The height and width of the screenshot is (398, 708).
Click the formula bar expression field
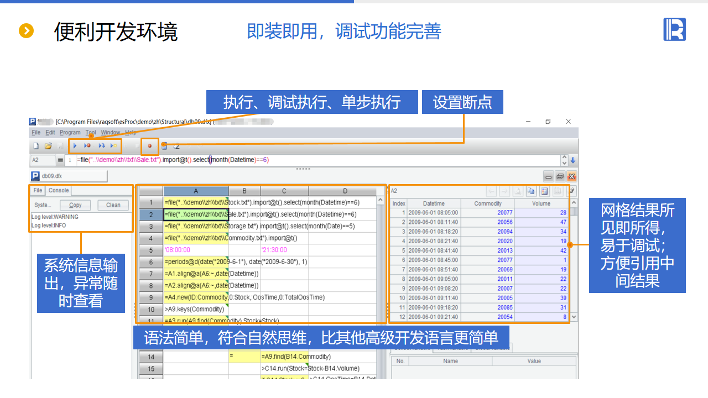pyautogui.click(x=315, y=160)
